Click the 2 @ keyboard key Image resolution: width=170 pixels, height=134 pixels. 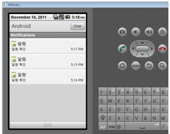click(x=111, y=92)
